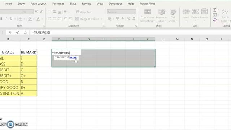Viewport: 231px width, 130px height.
Task: Center text horizontally
Action: tap(55, 18)
